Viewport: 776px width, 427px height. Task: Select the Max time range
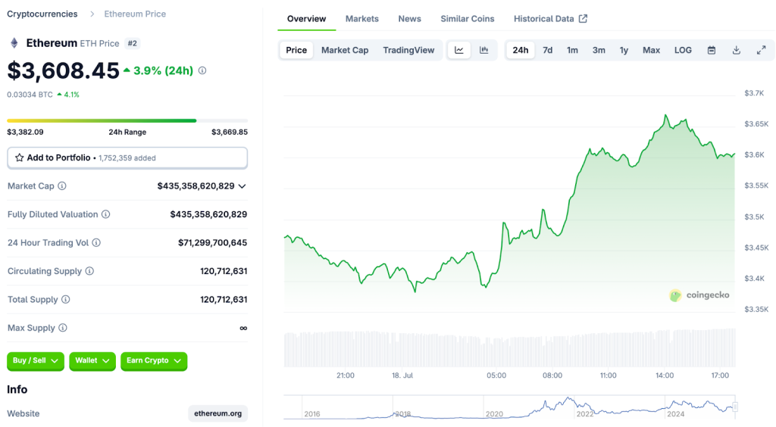tap(651, 50)
